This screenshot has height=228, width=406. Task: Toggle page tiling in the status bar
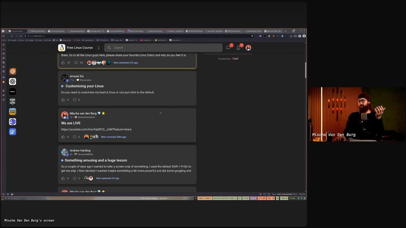[261, 194]
